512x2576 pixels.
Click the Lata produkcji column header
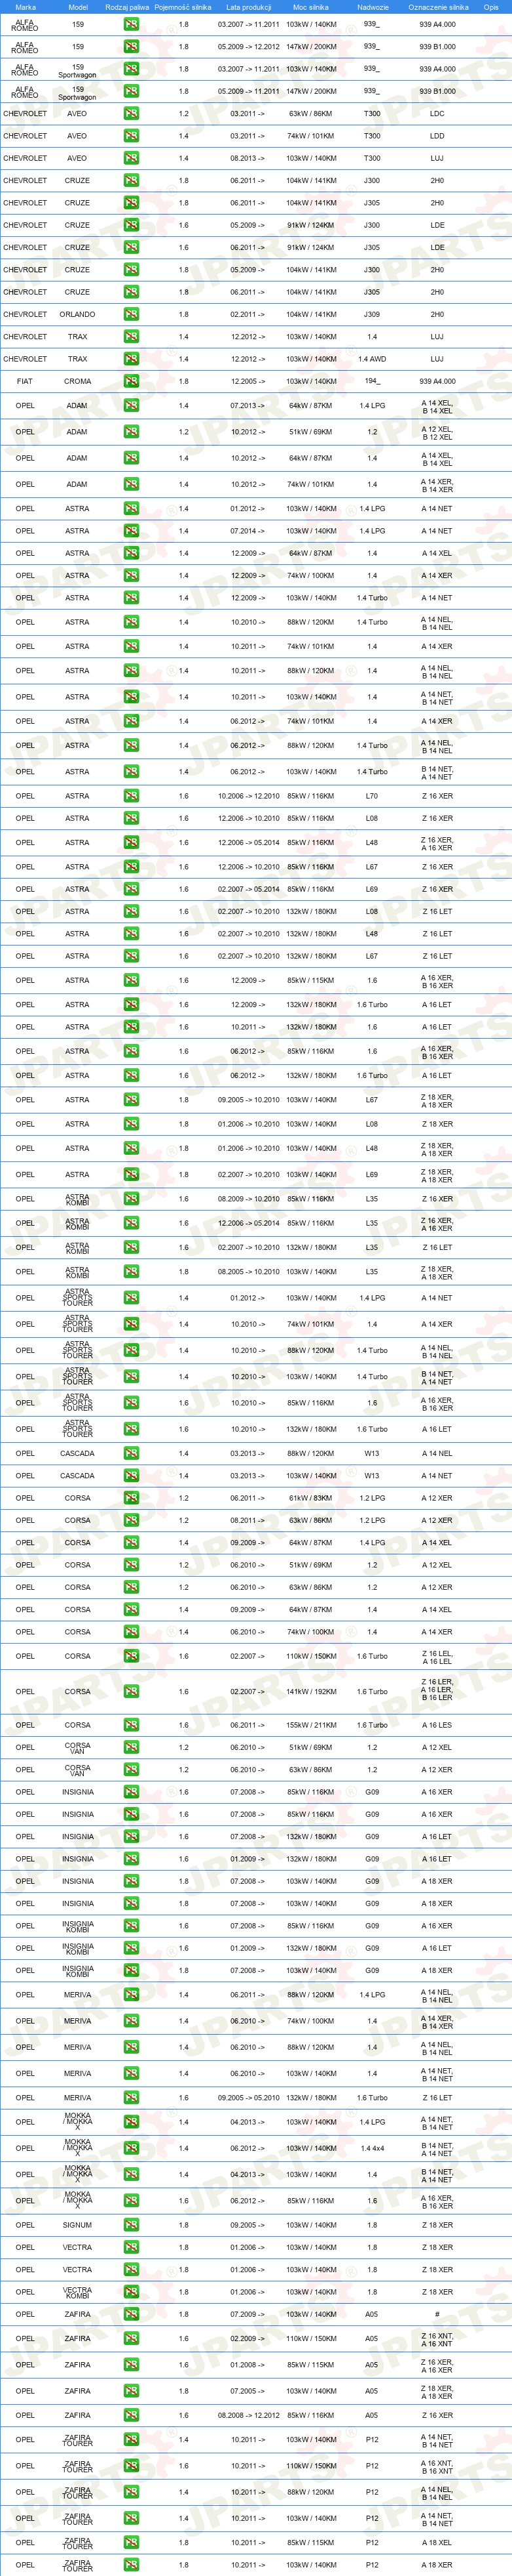tap(249, 7)
